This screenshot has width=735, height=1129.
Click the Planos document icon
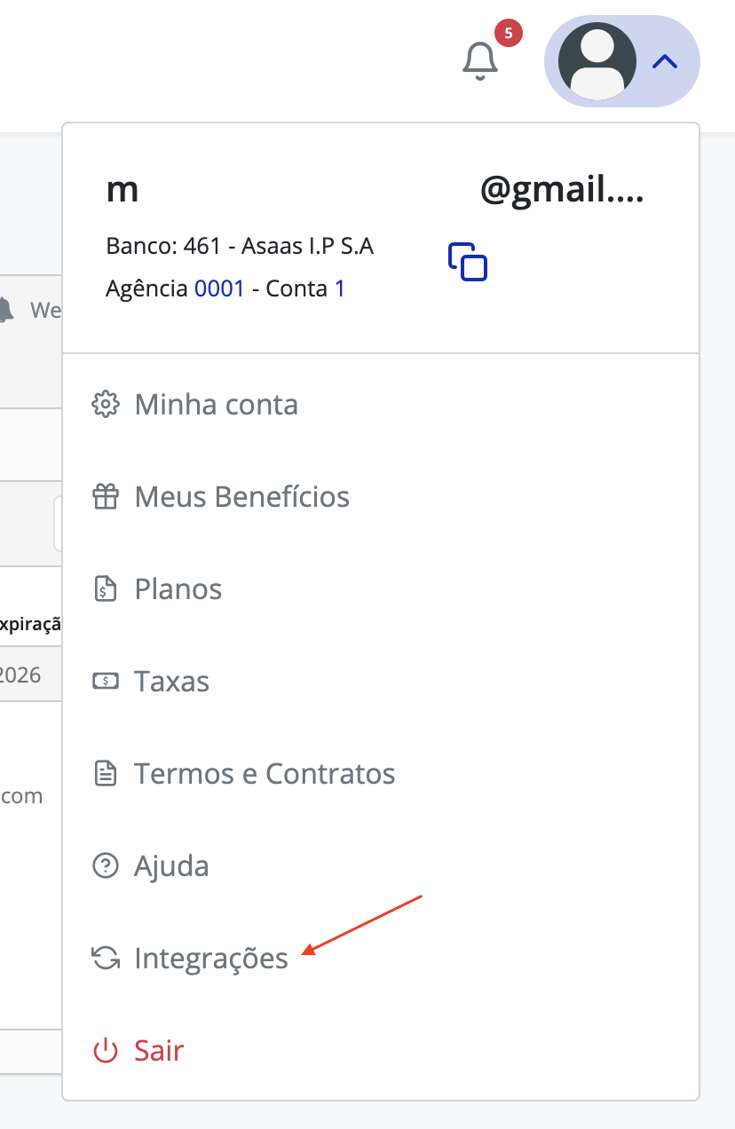[x=106, y=589]
